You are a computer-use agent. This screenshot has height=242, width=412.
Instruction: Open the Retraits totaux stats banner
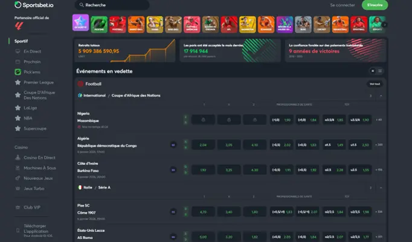125,51
